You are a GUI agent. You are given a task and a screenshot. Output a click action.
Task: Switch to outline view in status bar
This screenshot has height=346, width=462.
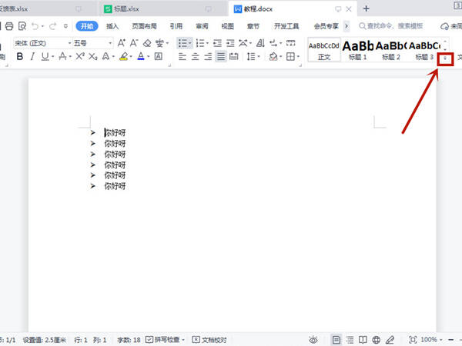(350, 340)
